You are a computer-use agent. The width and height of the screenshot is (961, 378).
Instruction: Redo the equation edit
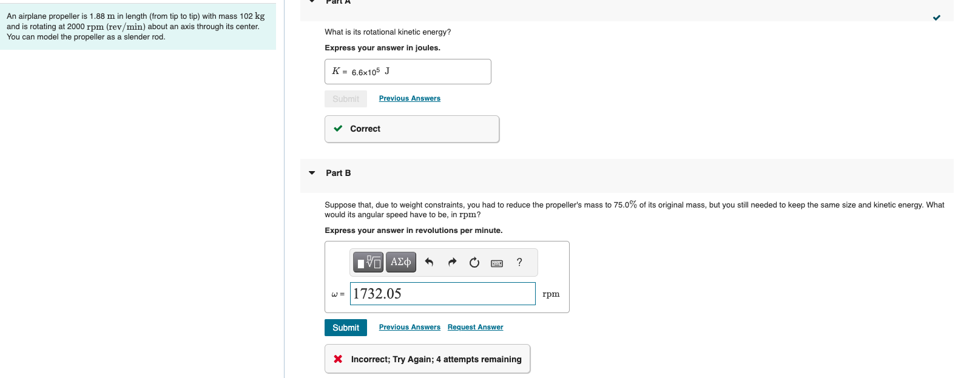[451, 262]
